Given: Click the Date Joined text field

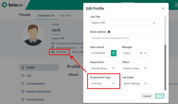Looking at the screenshot, I should click(x=101, y=53).
